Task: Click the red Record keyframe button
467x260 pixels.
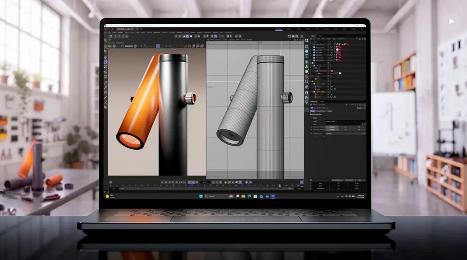Action: (x=213, y=182)
